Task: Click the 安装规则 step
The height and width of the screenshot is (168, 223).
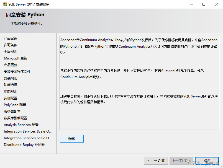Action: (x=11, y=78)
